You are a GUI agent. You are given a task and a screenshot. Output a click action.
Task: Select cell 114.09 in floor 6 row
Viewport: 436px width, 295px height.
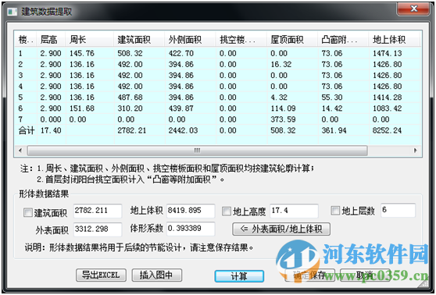[283, 108]
